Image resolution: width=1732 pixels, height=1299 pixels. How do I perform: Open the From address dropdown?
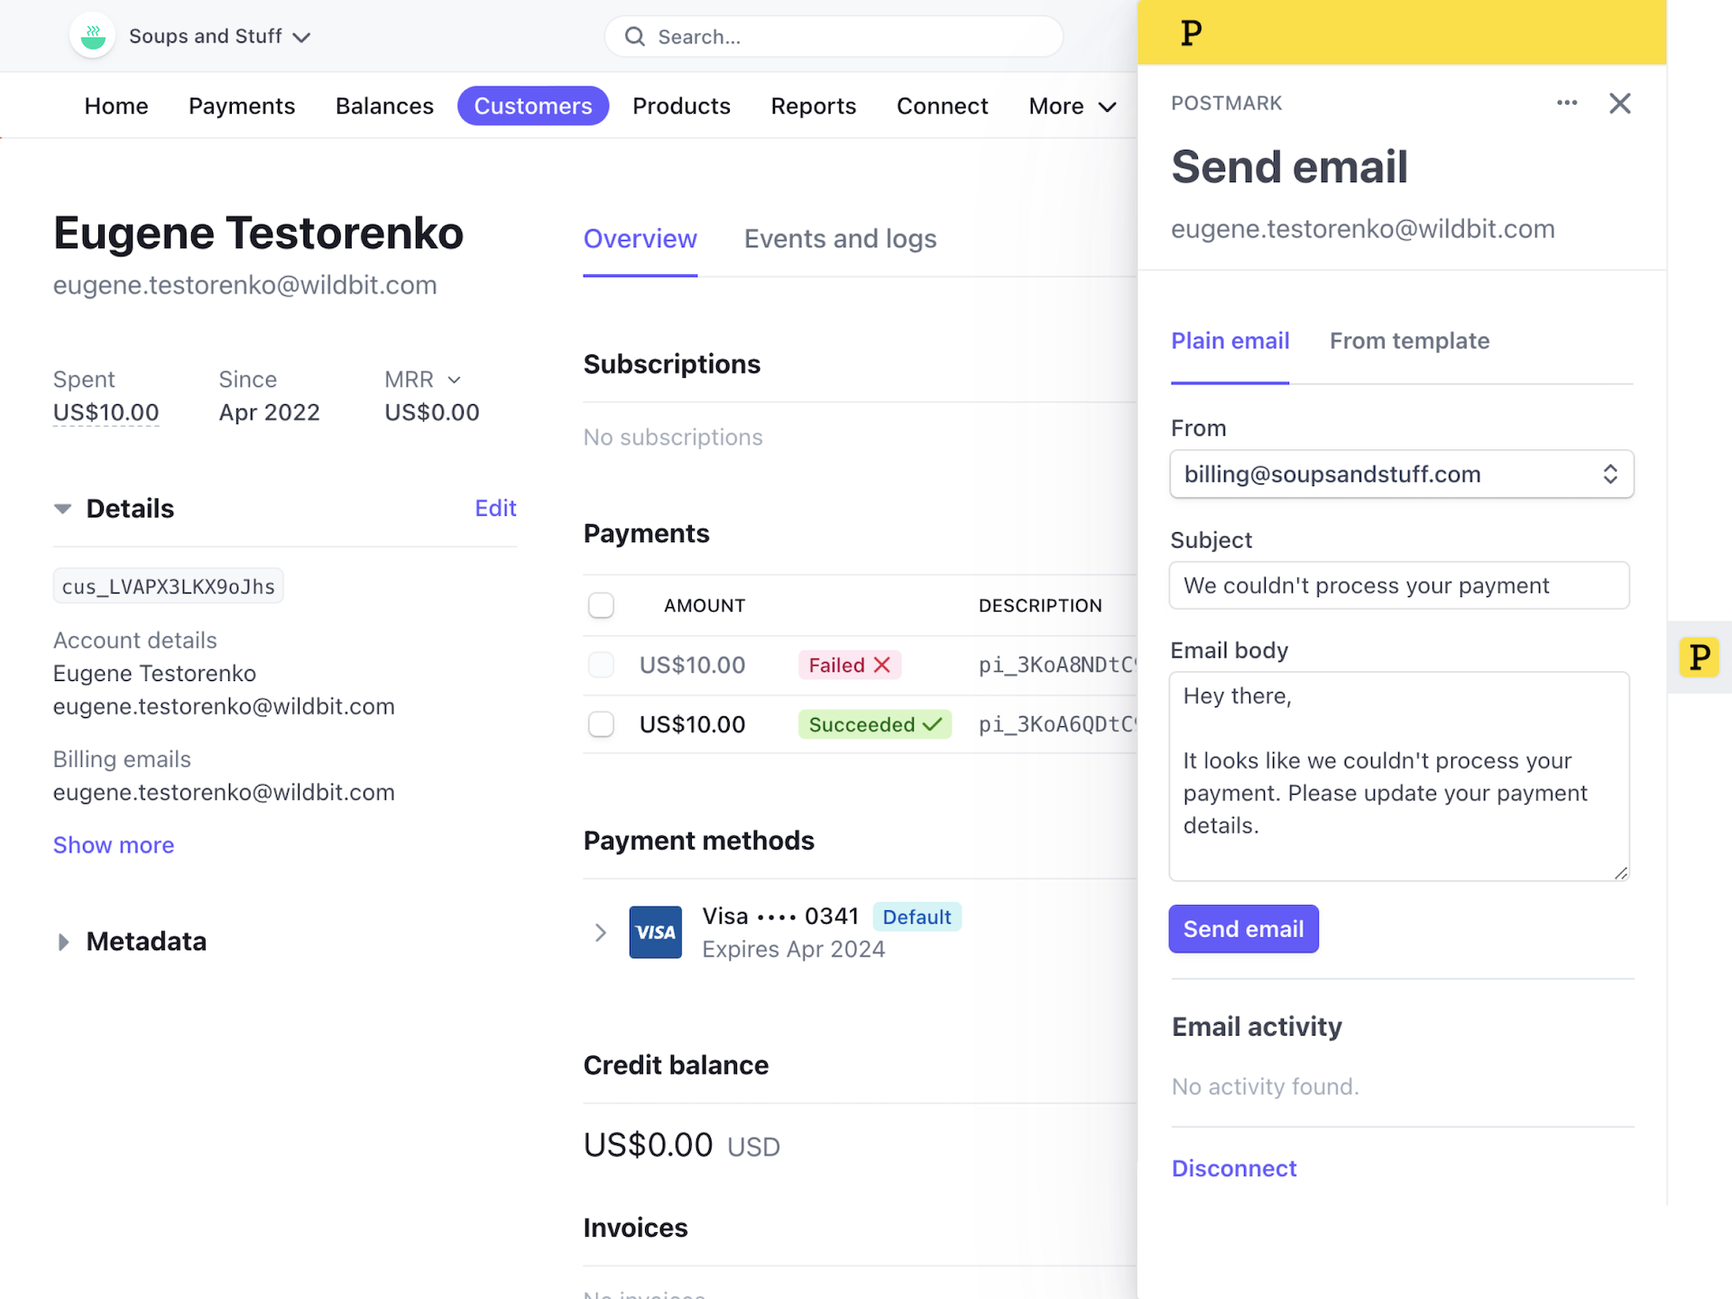1401,474
